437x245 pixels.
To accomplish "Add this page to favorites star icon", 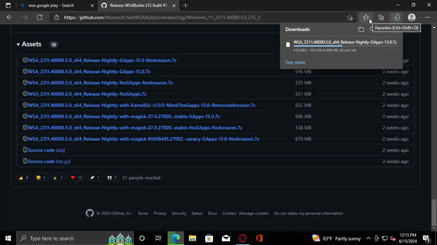I will click(350, 17).
